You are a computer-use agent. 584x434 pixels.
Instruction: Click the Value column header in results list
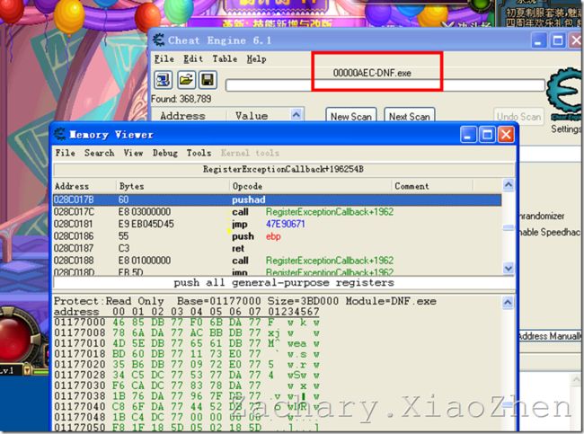tap(258, 116)
